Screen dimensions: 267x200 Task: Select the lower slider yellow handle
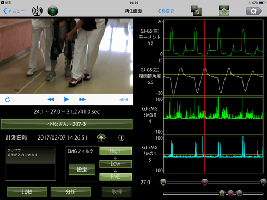click(x=222, y=193)
